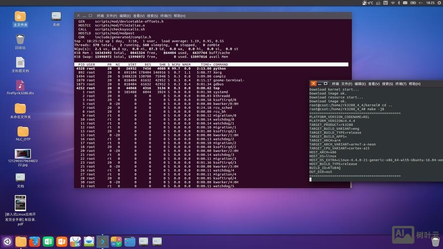
Task: Open the terminal icon in the dock
Action: coord(102,242)
